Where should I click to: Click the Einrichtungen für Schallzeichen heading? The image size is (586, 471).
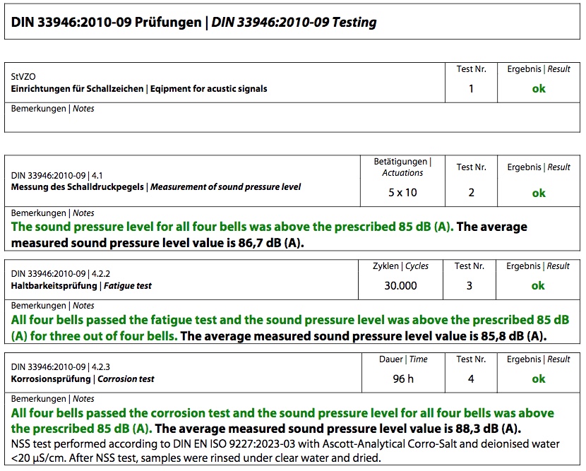[x=139, y=89]
